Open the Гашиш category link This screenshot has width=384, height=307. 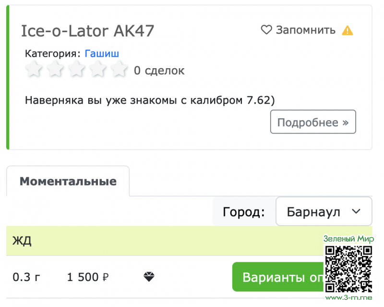102,53
